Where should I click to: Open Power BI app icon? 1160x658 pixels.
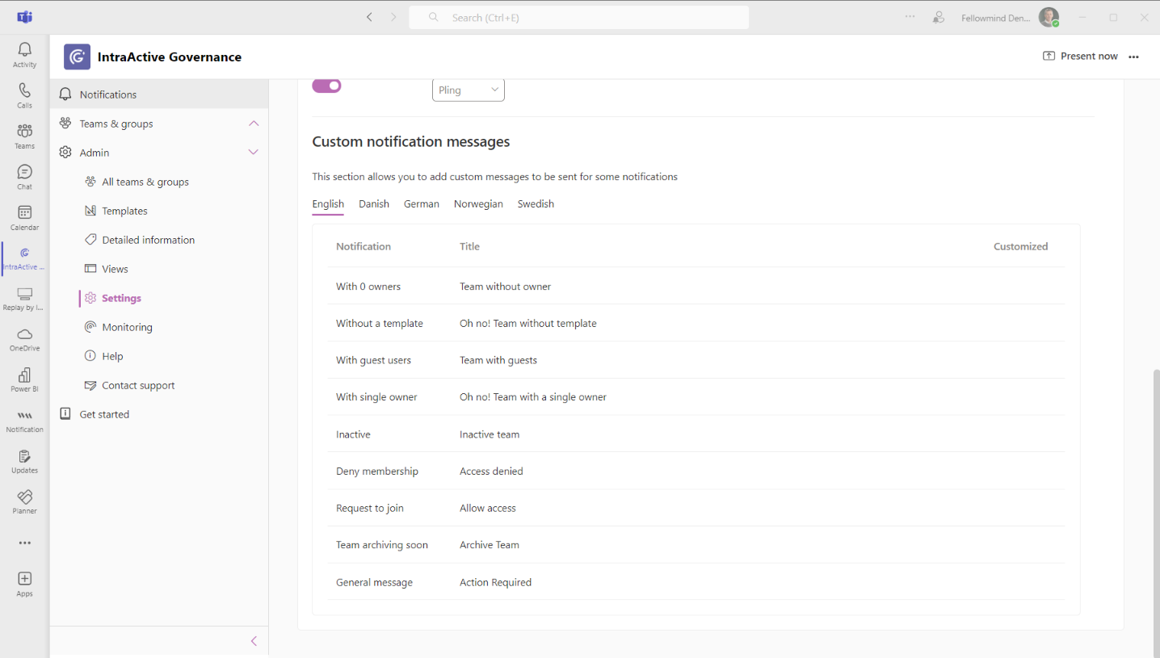pos(24,379)
